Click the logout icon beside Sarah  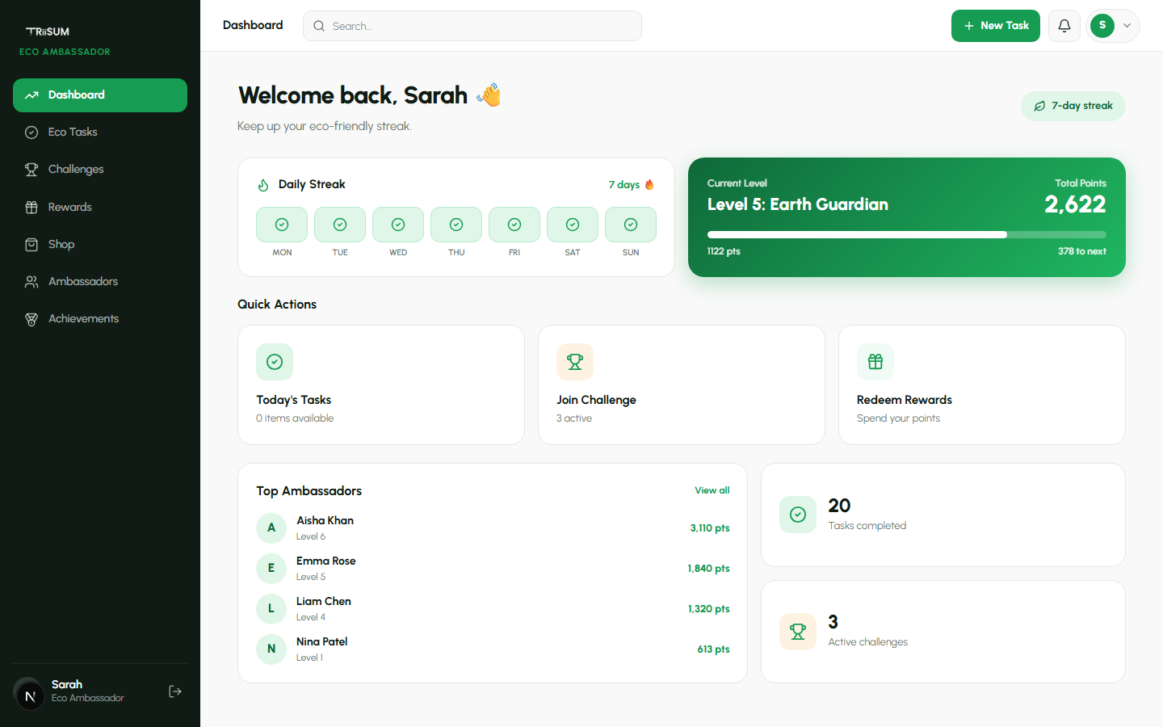click(175, 691)
